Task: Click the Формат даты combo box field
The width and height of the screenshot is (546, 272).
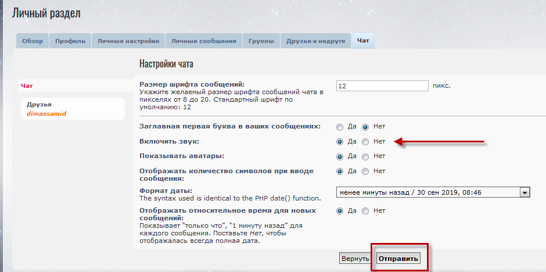Action: [x=433, y=192]
